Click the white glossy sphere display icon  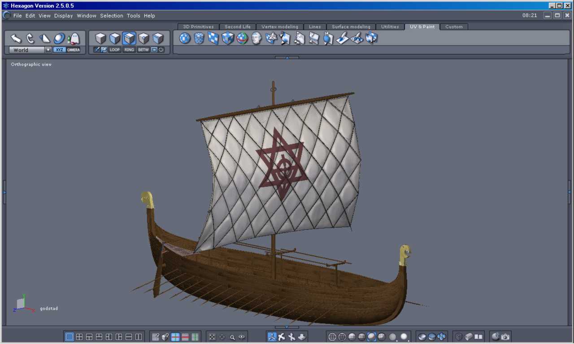404,337
